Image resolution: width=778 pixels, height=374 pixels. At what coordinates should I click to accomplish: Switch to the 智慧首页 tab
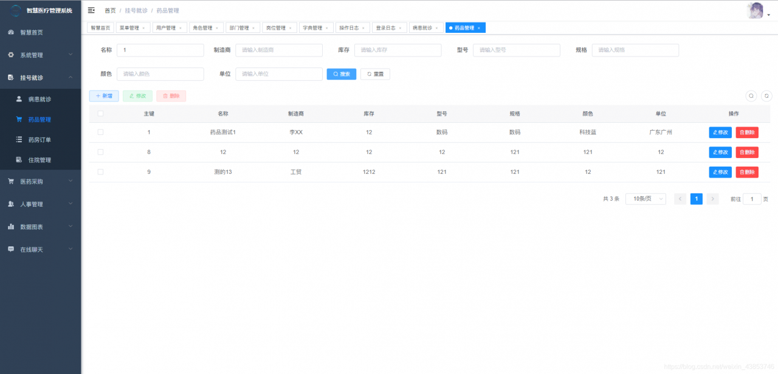pos(100,28)
